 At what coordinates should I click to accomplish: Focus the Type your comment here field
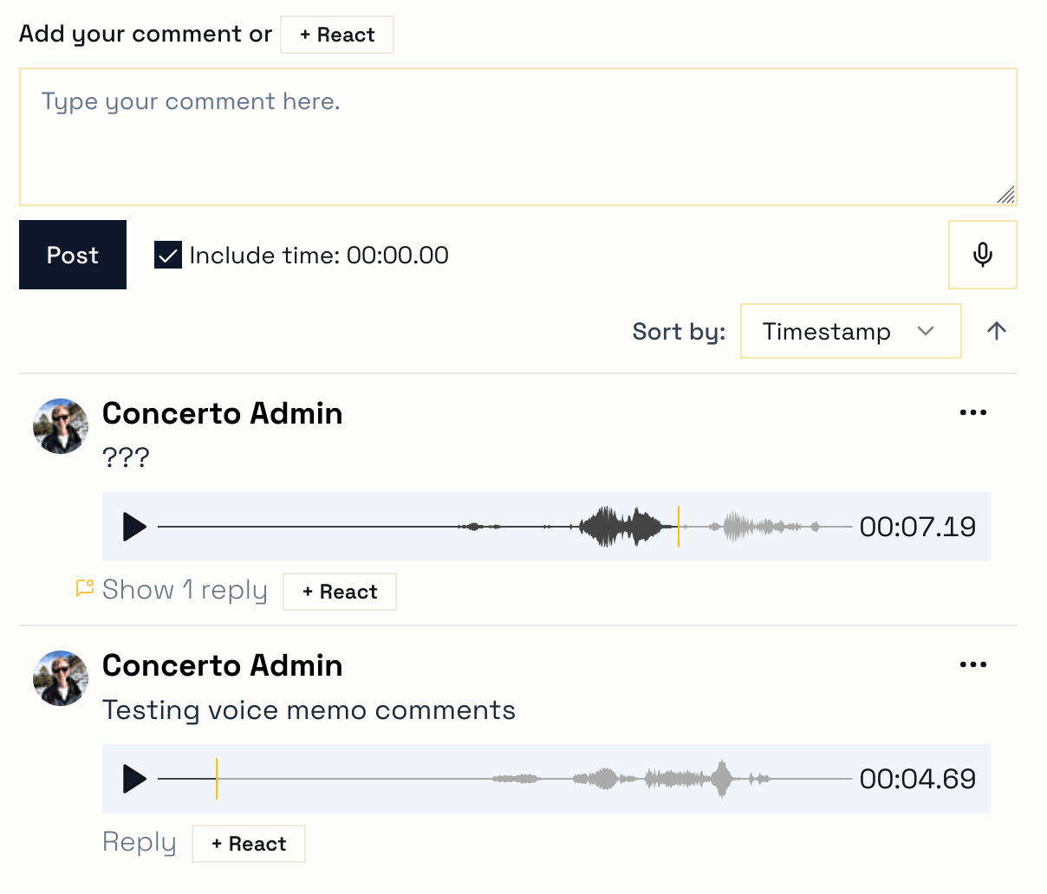pos(518,137)
